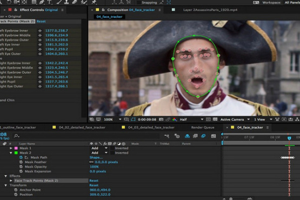This screenshot has height=200, width=300.
Task: Click 04_face_tracker breadcrumb button in viewer
Action: pyautogui.click(x=109, y=17)
